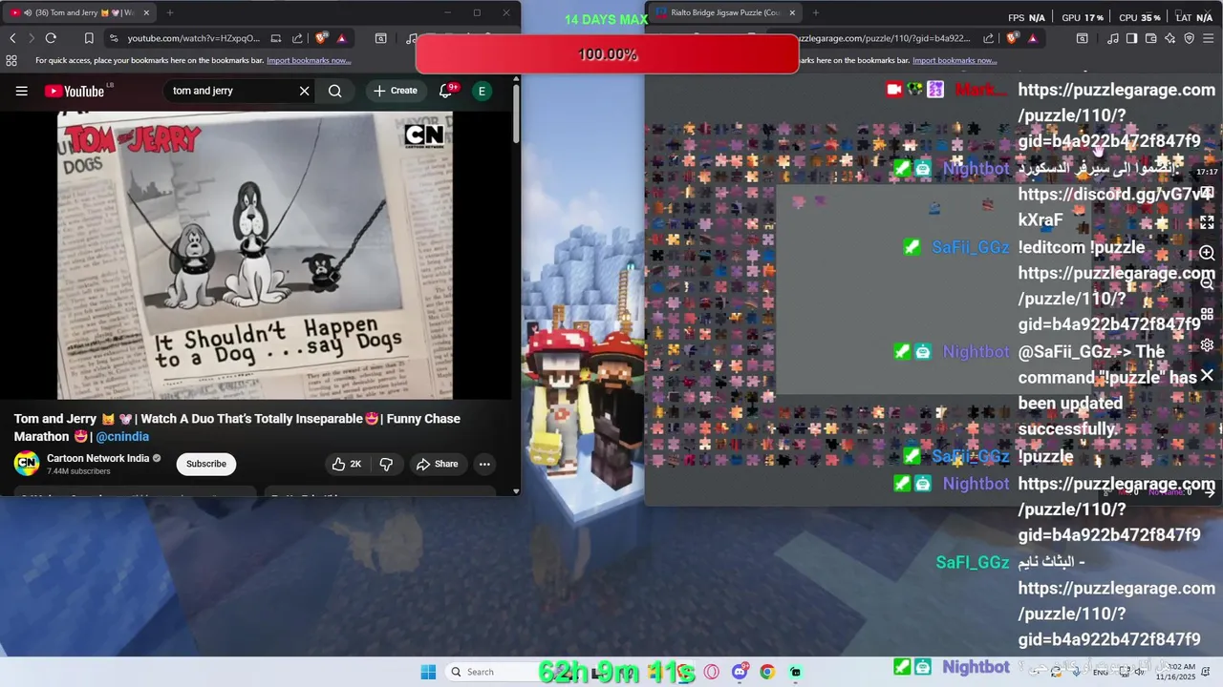Open Brave Shields in puzzle window

pos(1012,38)
